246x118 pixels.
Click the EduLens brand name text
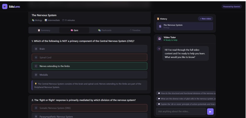[x=14, y=7]
